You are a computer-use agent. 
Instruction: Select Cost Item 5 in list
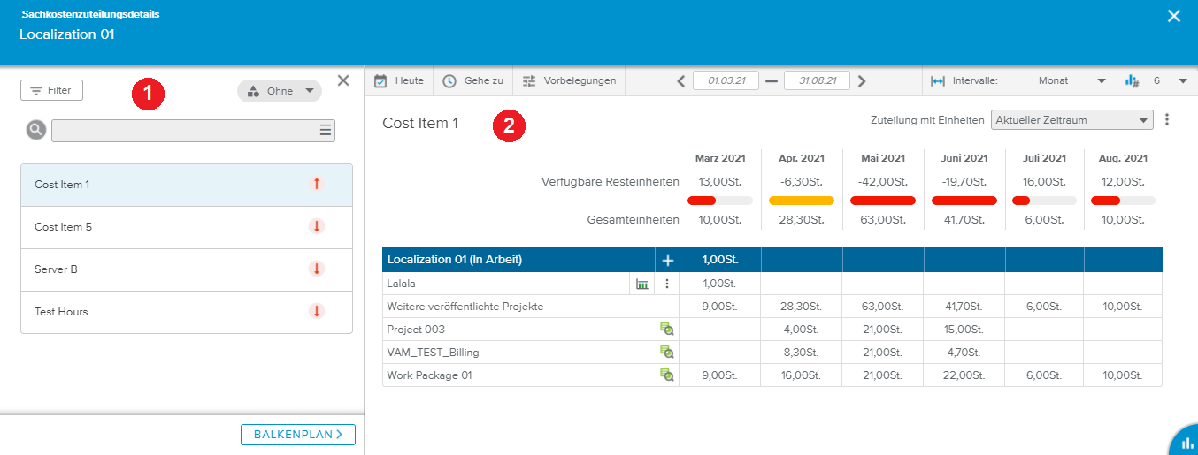[x=186, y=227]
